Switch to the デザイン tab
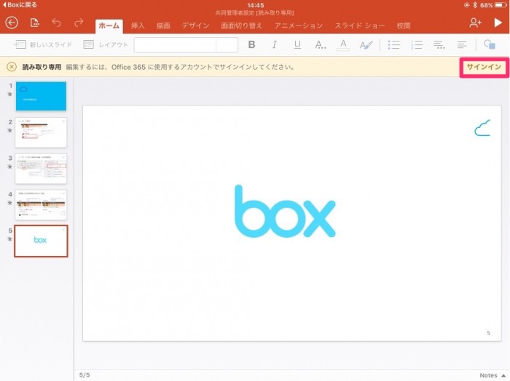 [195, 26]
